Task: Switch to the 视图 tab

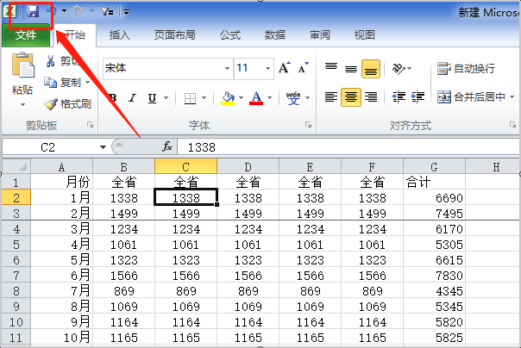Action: (365, 34)
